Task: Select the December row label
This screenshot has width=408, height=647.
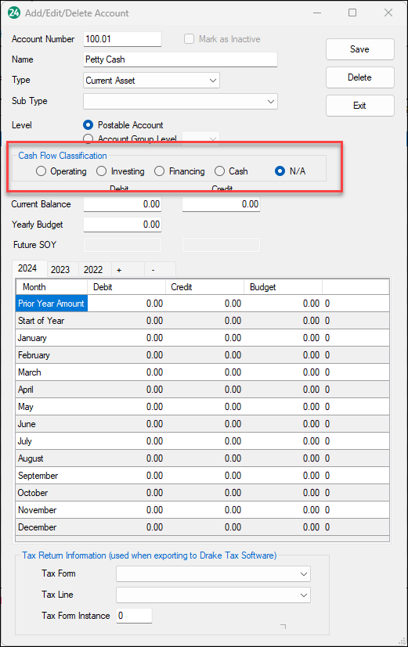Action: click(37, 527)
